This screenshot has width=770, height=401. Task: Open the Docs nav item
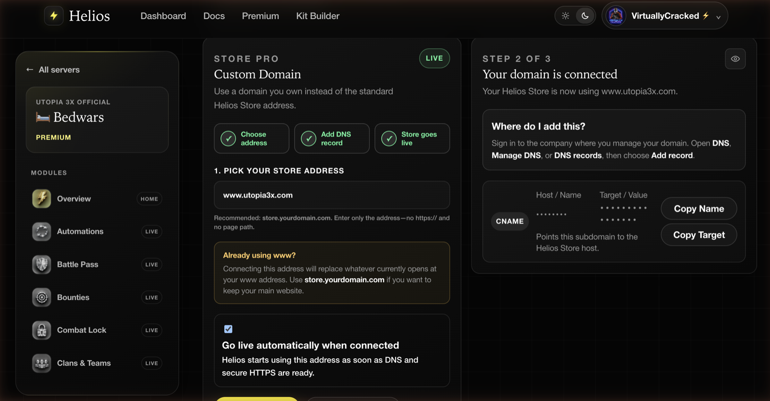214,16
